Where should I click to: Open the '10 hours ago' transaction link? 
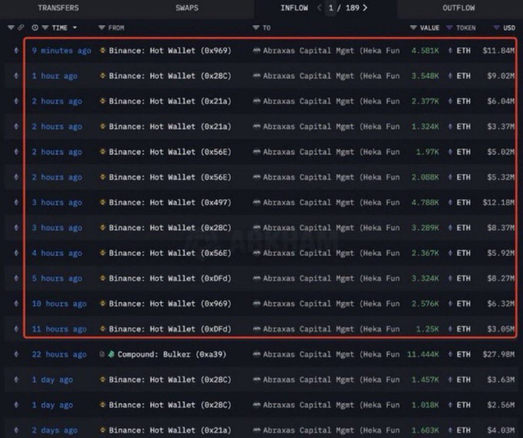pyautogui.click(x=59, y=304)
